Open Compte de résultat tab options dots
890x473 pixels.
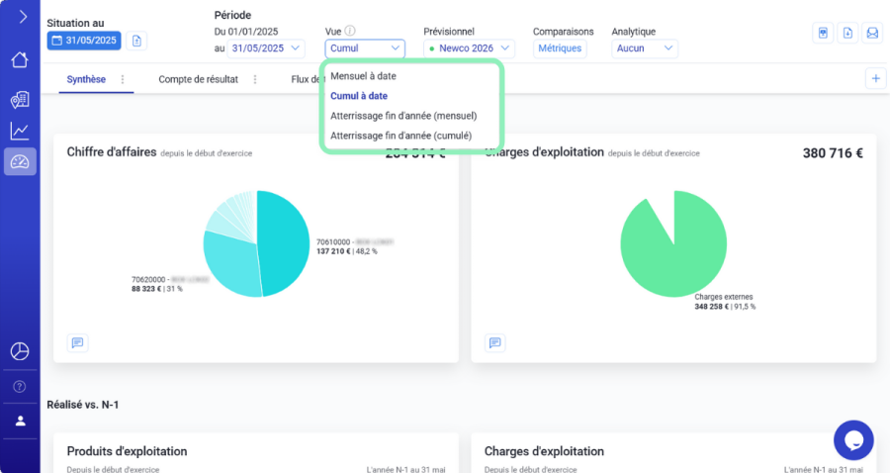tap(255, 79)
